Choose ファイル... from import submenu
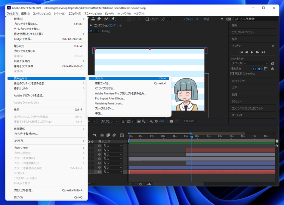Screen dimensions: 284x205 129,78
